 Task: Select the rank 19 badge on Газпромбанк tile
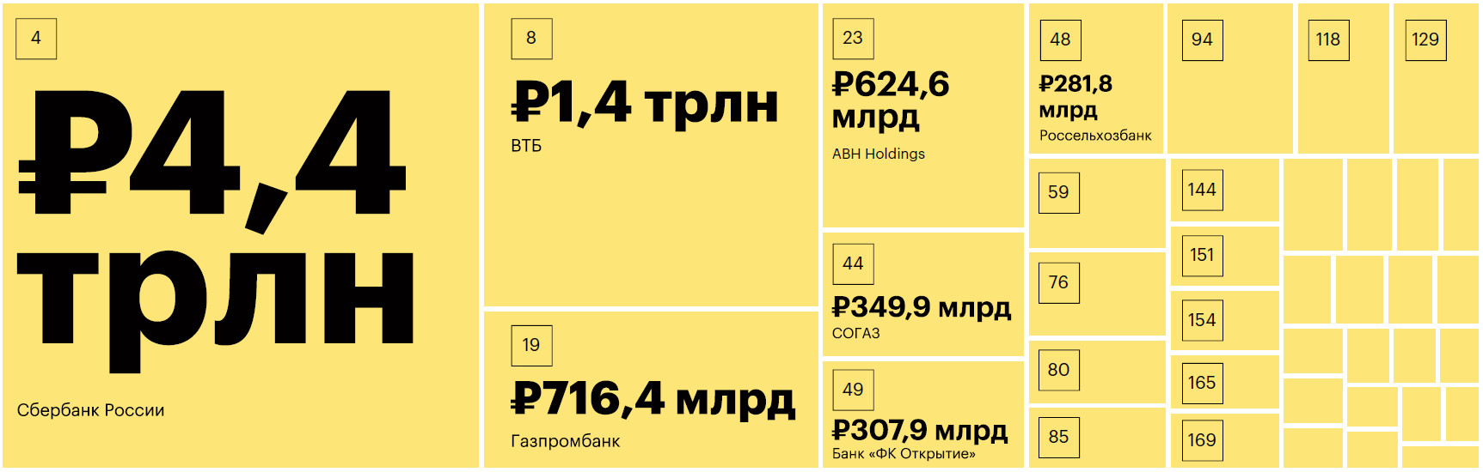click(x=531, y=345)
